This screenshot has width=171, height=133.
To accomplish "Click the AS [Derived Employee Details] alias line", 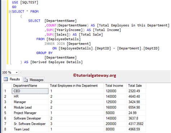I will click(53, 62).
